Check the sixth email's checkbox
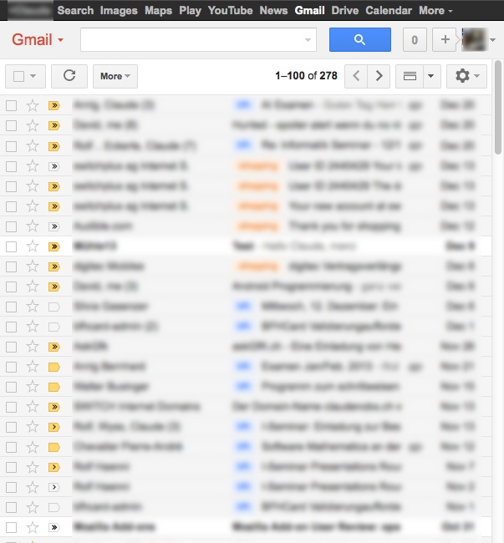The image size is (504, 543). (x=11, y=206)
